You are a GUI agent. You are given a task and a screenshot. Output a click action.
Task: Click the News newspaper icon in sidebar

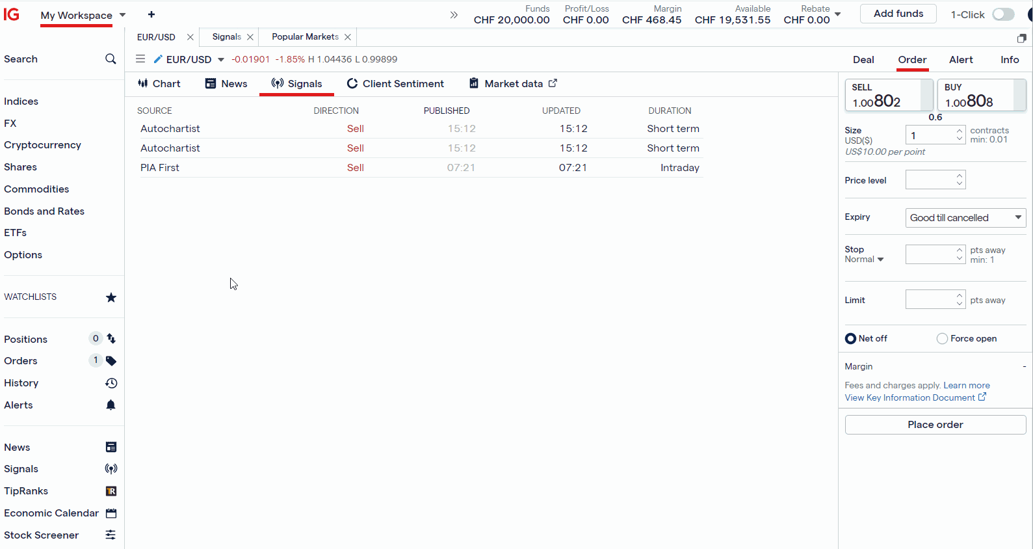tap(111, 447)
